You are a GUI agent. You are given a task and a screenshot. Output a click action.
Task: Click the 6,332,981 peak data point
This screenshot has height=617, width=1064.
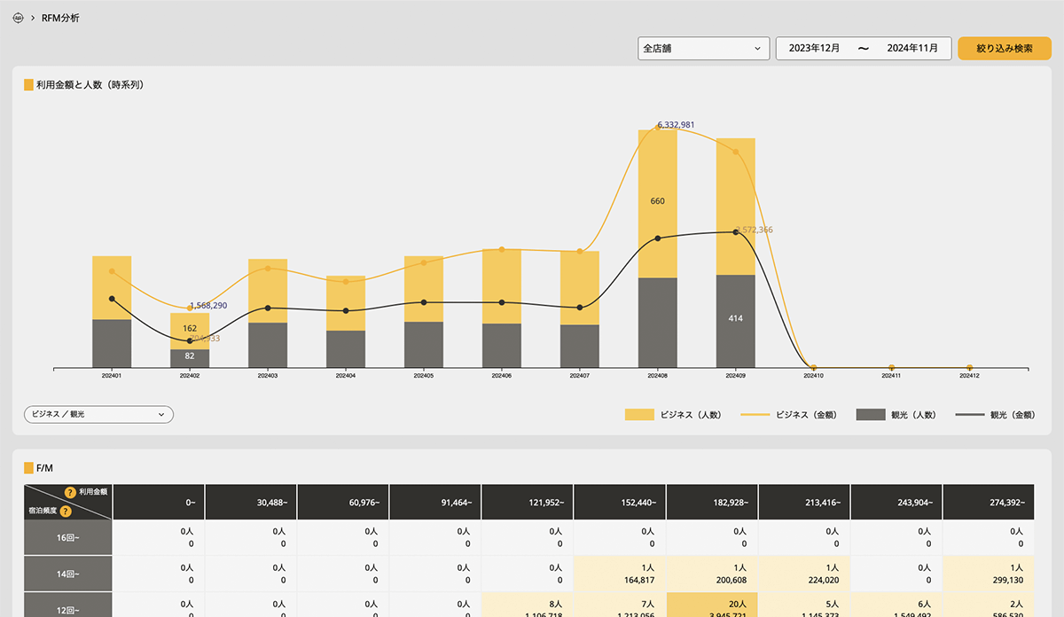click(658, 128)
